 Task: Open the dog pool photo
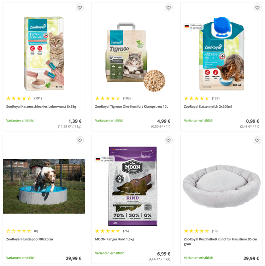coord(44,186)
